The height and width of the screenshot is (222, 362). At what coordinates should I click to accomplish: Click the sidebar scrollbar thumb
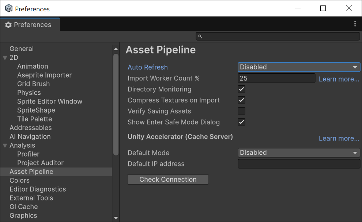coord(116,105)
